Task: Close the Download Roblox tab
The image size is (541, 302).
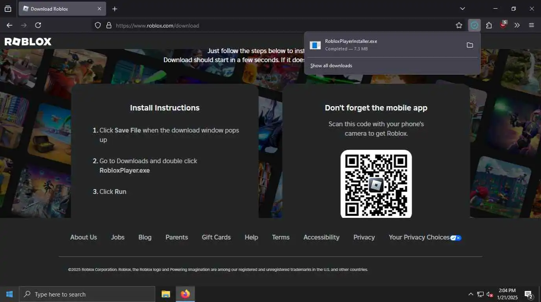Action: click(x=99, y=9)
